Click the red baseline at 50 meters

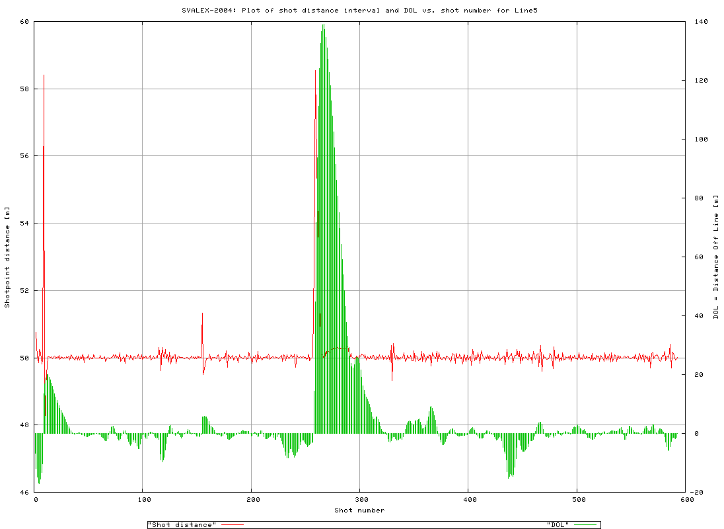(x=462, y=358)
